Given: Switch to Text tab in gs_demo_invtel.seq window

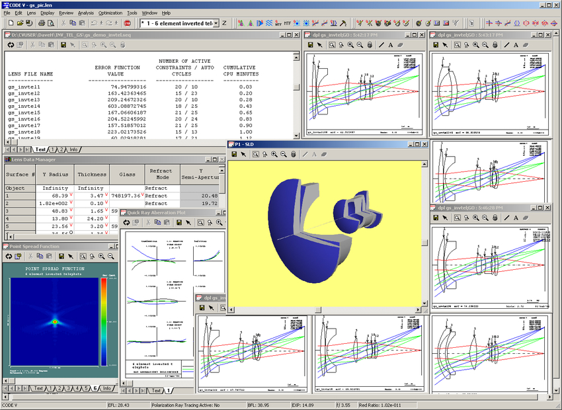Looking at the screenshot, I should (40, 149).
